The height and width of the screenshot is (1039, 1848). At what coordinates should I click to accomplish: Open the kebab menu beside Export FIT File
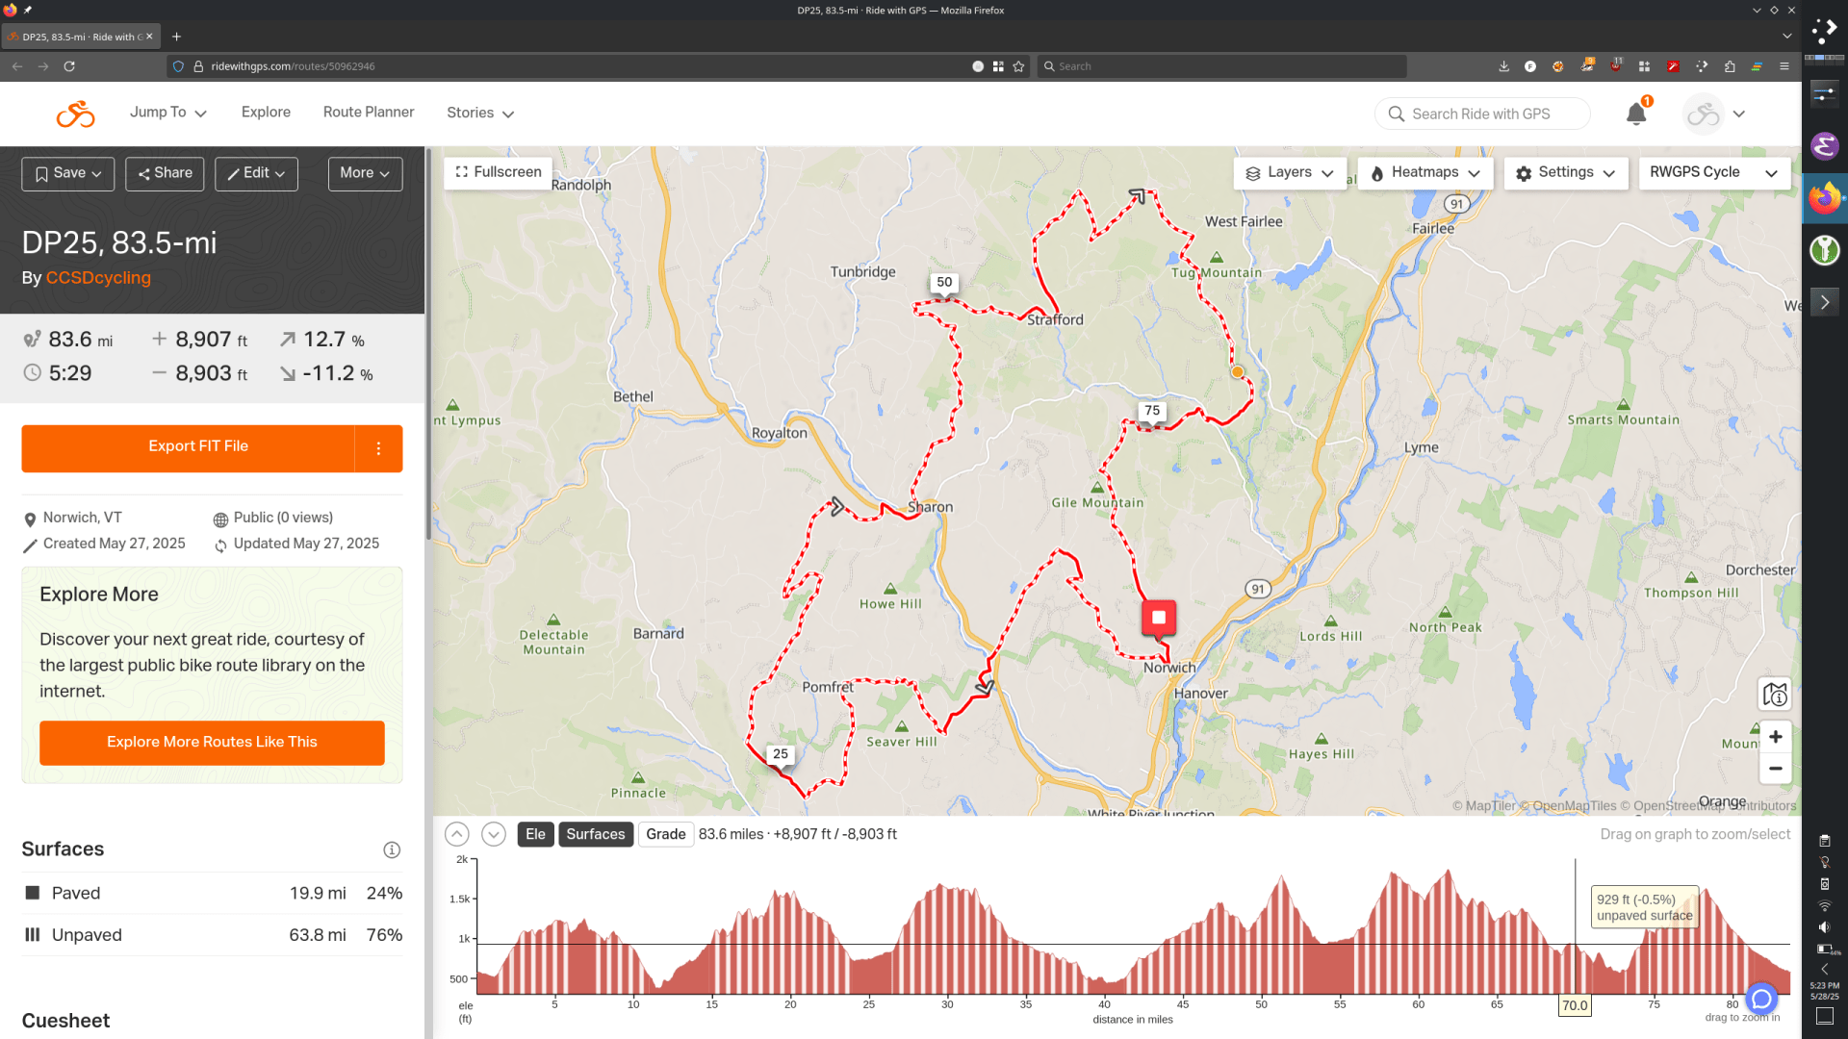pos(378,448)
